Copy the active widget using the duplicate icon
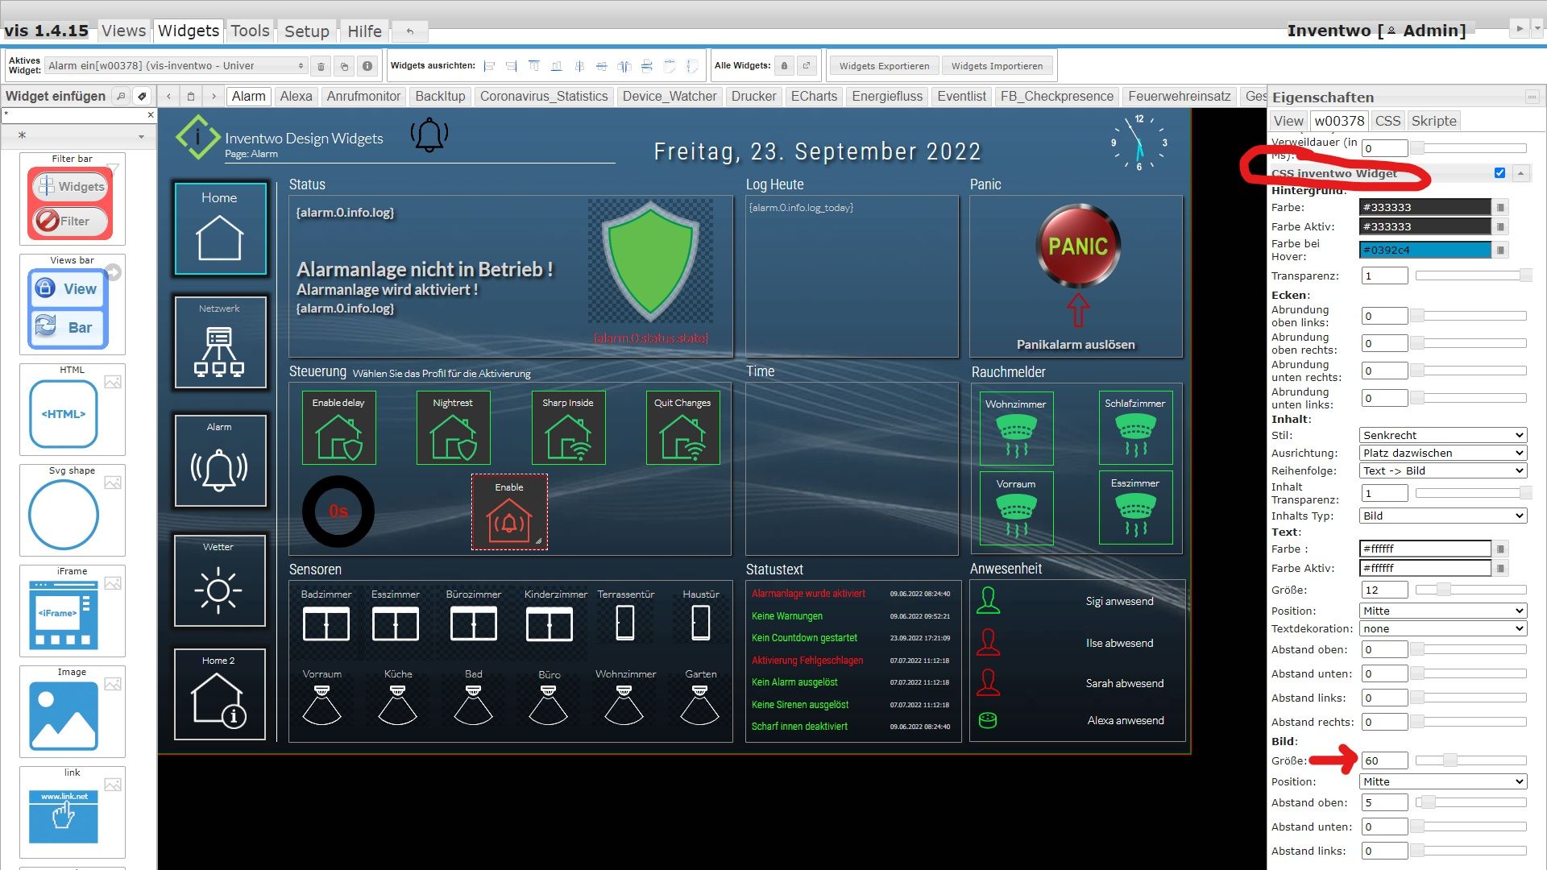The width and height of the screenshot is (1547, 870). pos(345,65)
